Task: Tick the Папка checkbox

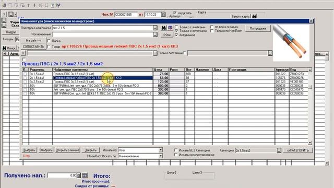Action: coord(49,41)
